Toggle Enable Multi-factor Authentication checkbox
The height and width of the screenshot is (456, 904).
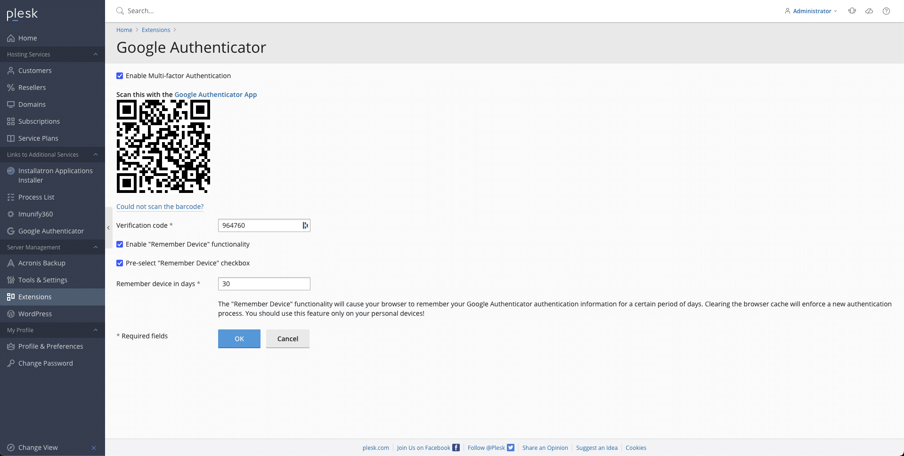(x=120, y=76)
